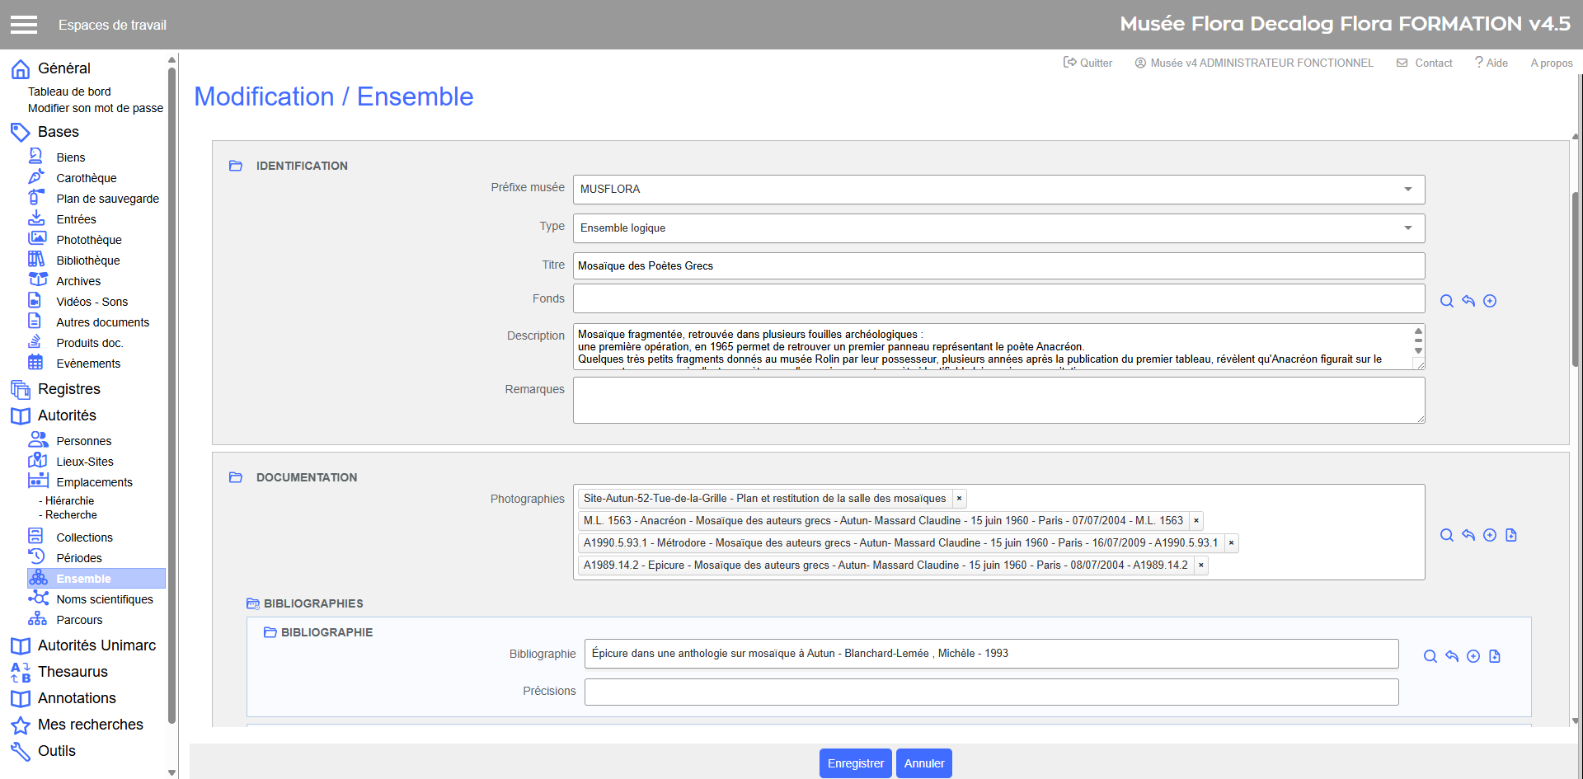Open the hamburger menu icon
This screenshot has width=1583, height=779.
(x=24, y=25)
